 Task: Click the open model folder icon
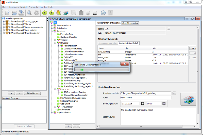[x=14, y=12]
